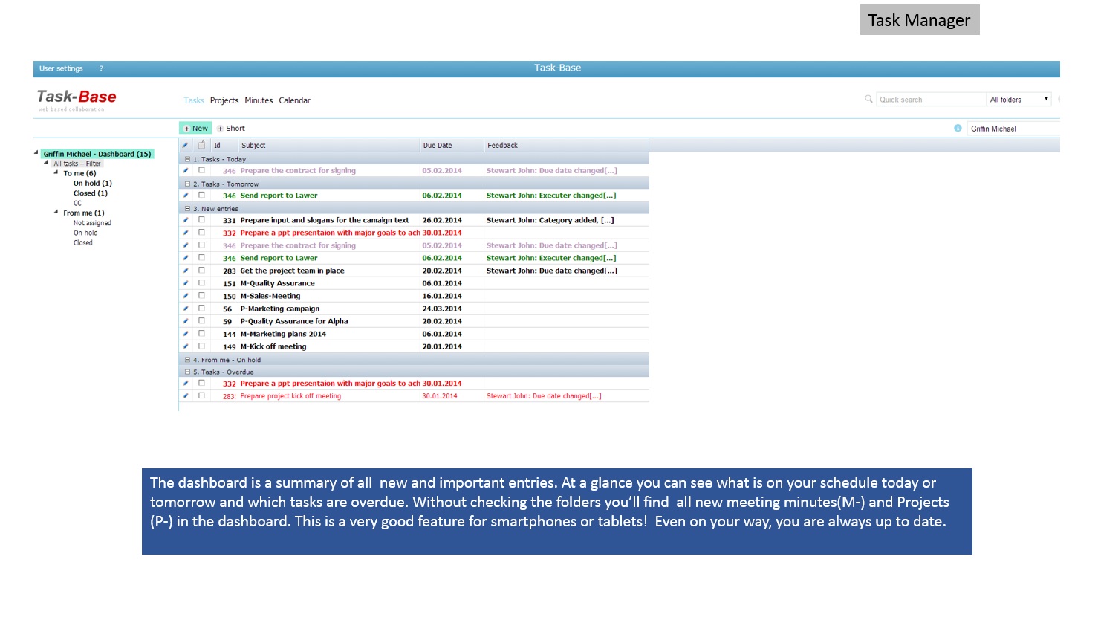
Task: Click edit pencil for Get the project team in place
Action: [186, 271]
